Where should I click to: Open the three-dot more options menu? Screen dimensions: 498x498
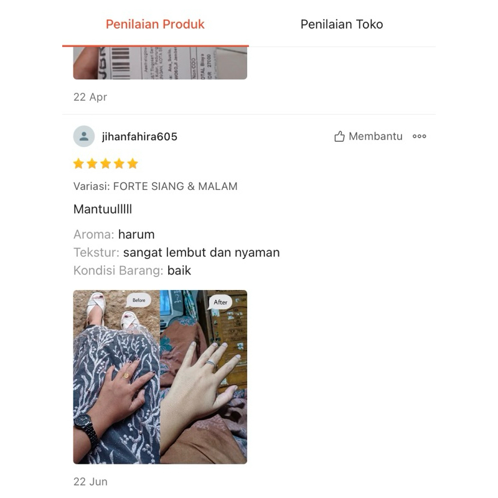click(x=419, y=136)
